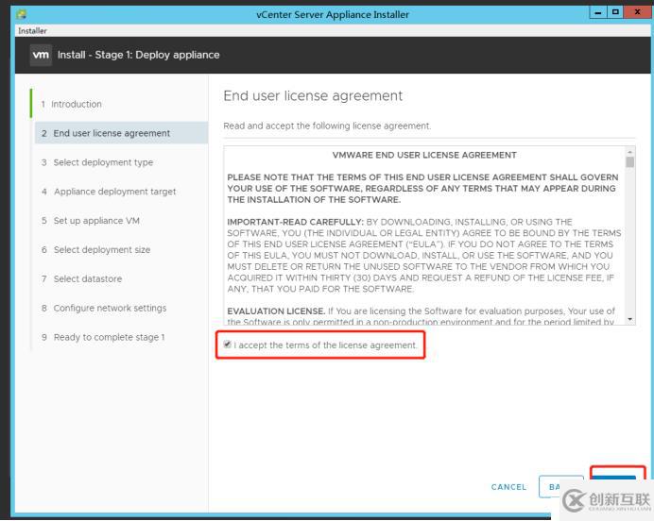Click the CANCEL button
Image resolution: width=654 pixels, height=521 pixels.
pos(508,487)
